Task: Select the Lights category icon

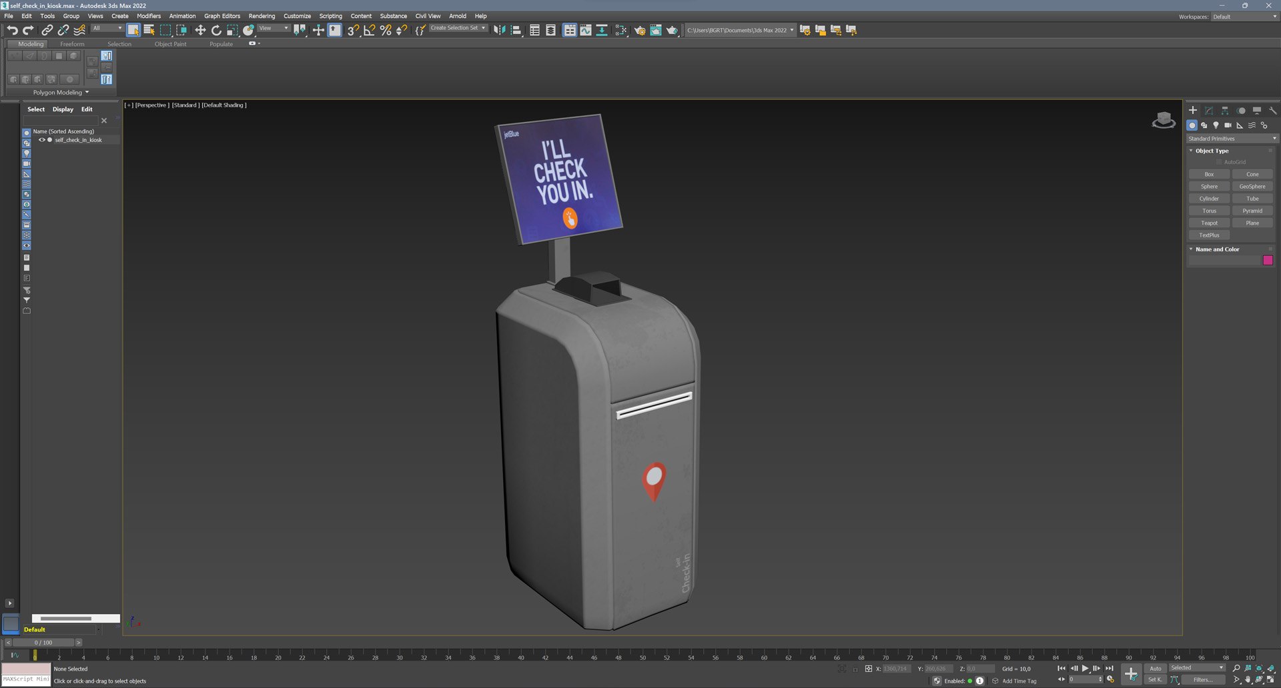Action: [1216, 125]
